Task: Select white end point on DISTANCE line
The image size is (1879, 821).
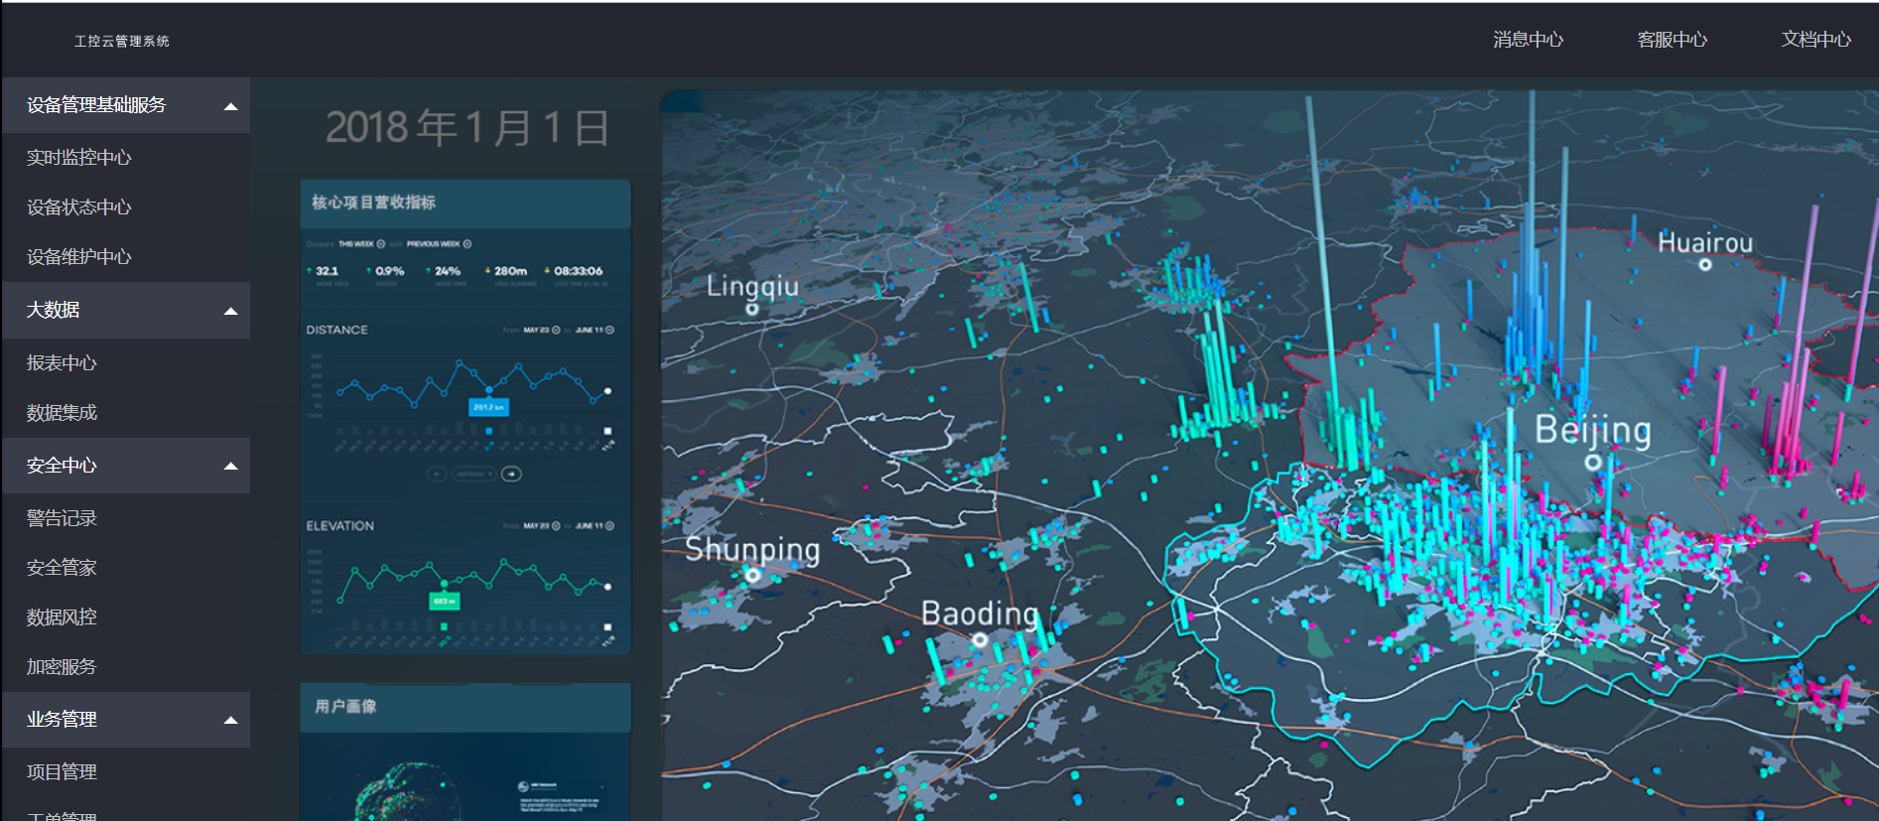Action: pos(607,391)
